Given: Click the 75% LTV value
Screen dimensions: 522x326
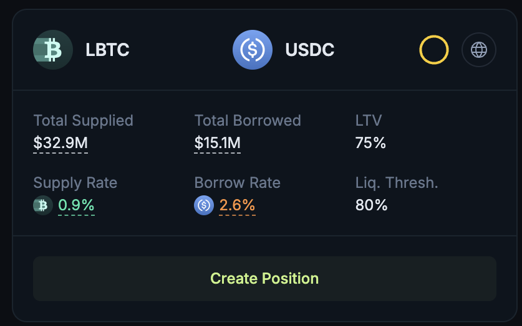Looking at the screenshot, I should point(370,143).
